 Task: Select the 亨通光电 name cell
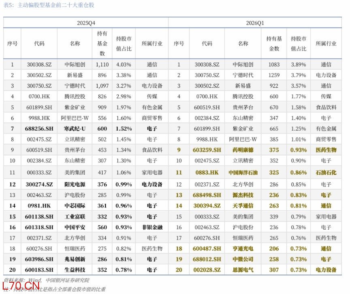[x=243, y=249]
